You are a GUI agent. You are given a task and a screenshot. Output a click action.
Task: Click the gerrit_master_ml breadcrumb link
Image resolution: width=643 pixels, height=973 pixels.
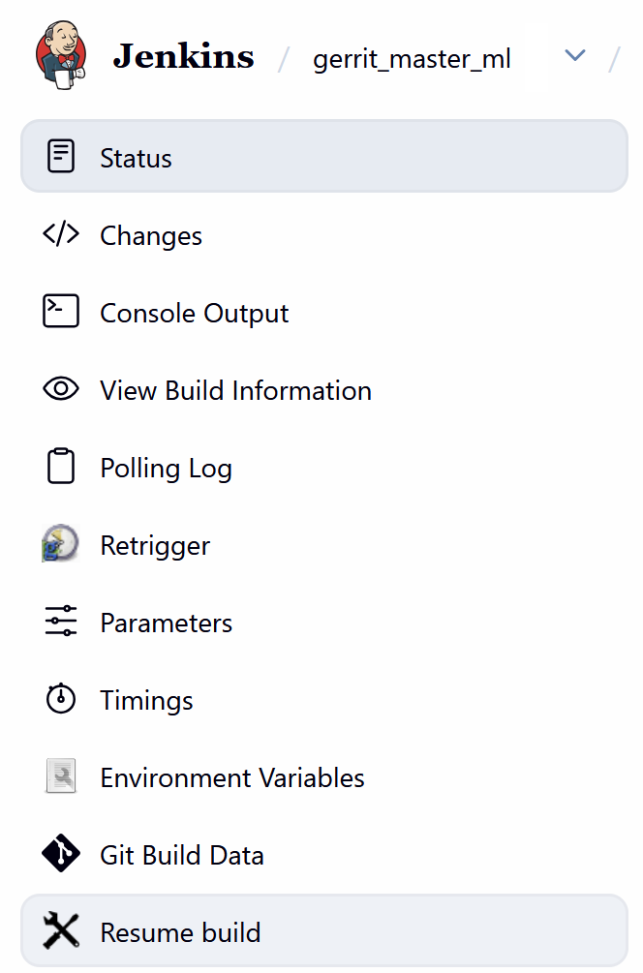coord(411,57)
